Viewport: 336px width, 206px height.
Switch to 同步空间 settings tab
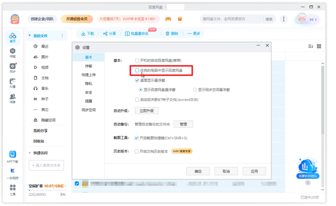(x=89, y=110)
